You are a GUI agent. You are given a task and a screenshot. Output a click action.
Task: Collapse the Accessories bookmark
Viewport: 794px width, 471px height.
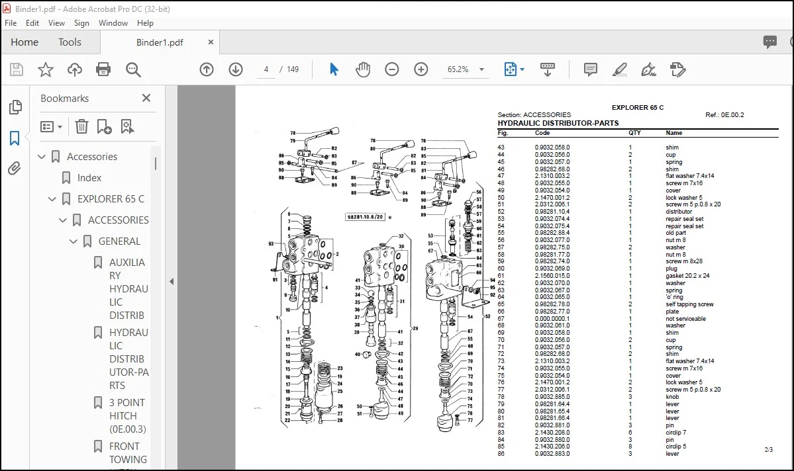42,157
